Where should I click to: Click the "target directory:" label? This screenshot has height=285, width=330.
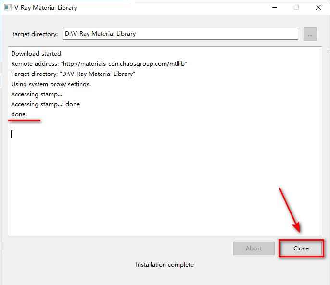[x=35, y=34]
